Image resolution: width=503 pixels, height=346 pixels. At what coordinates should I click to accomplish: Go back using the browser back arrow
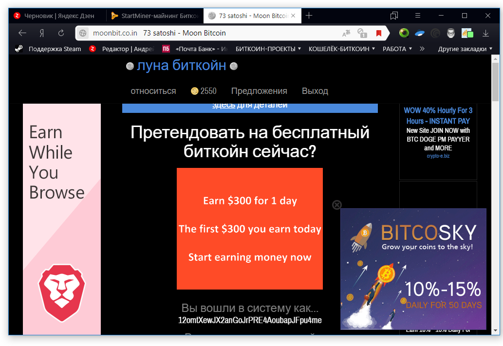[x=22, y=33]
